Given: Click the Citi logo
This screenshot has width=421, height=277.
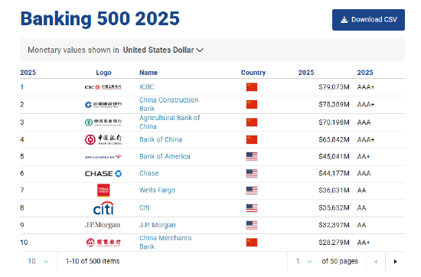Looking at the screenshot, I should coord(103,208).
